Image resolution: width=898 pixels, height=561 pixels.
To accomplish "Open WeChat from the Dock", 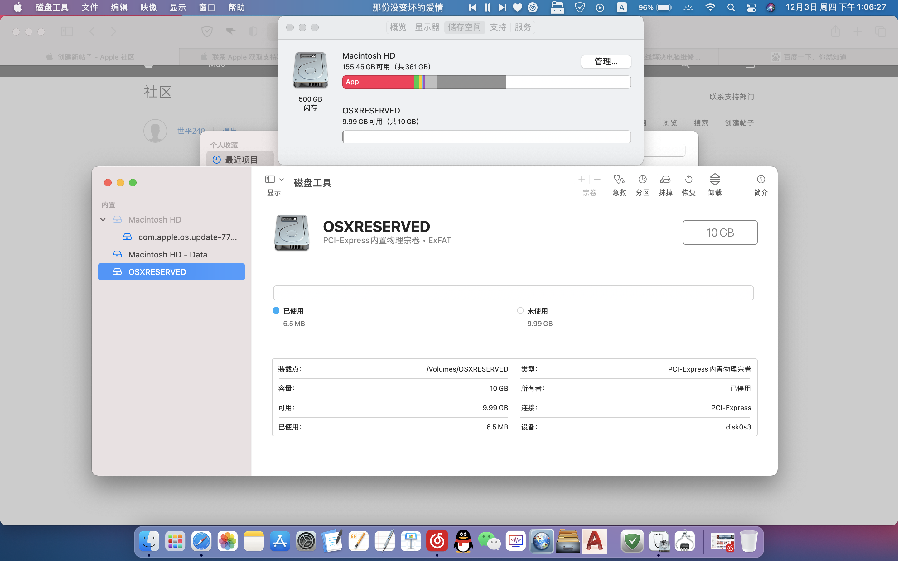I will tap(490, 541).
